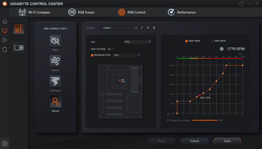This screenshot has width=262, height=149.
Task: Click the curve point at 50°C, 50%
Action: tap(210, 89)
